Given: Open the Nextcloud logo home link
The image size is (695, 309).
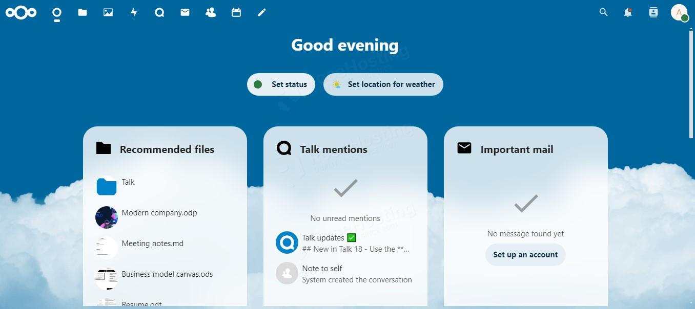Looking at the screenshot, I should (21, 12).
